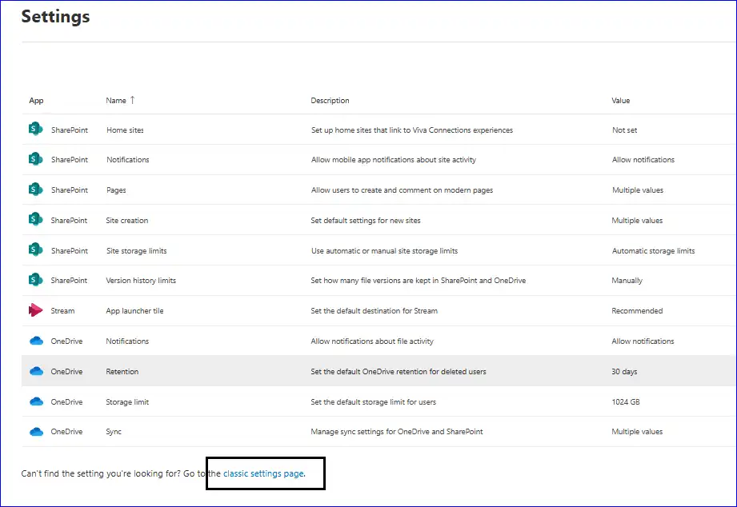737x507 pixels.
Task: Select the OneDrive Storage limit setting
Action: click(x=127, y=402)
